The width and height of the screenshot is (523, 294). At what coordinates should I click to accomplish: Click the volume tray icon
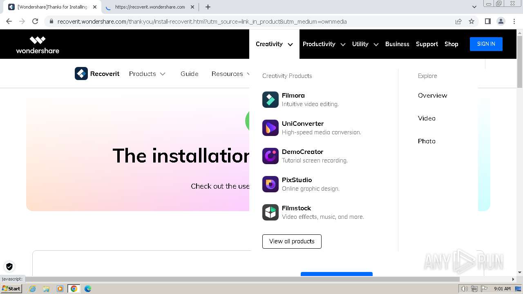pos(465,289)
